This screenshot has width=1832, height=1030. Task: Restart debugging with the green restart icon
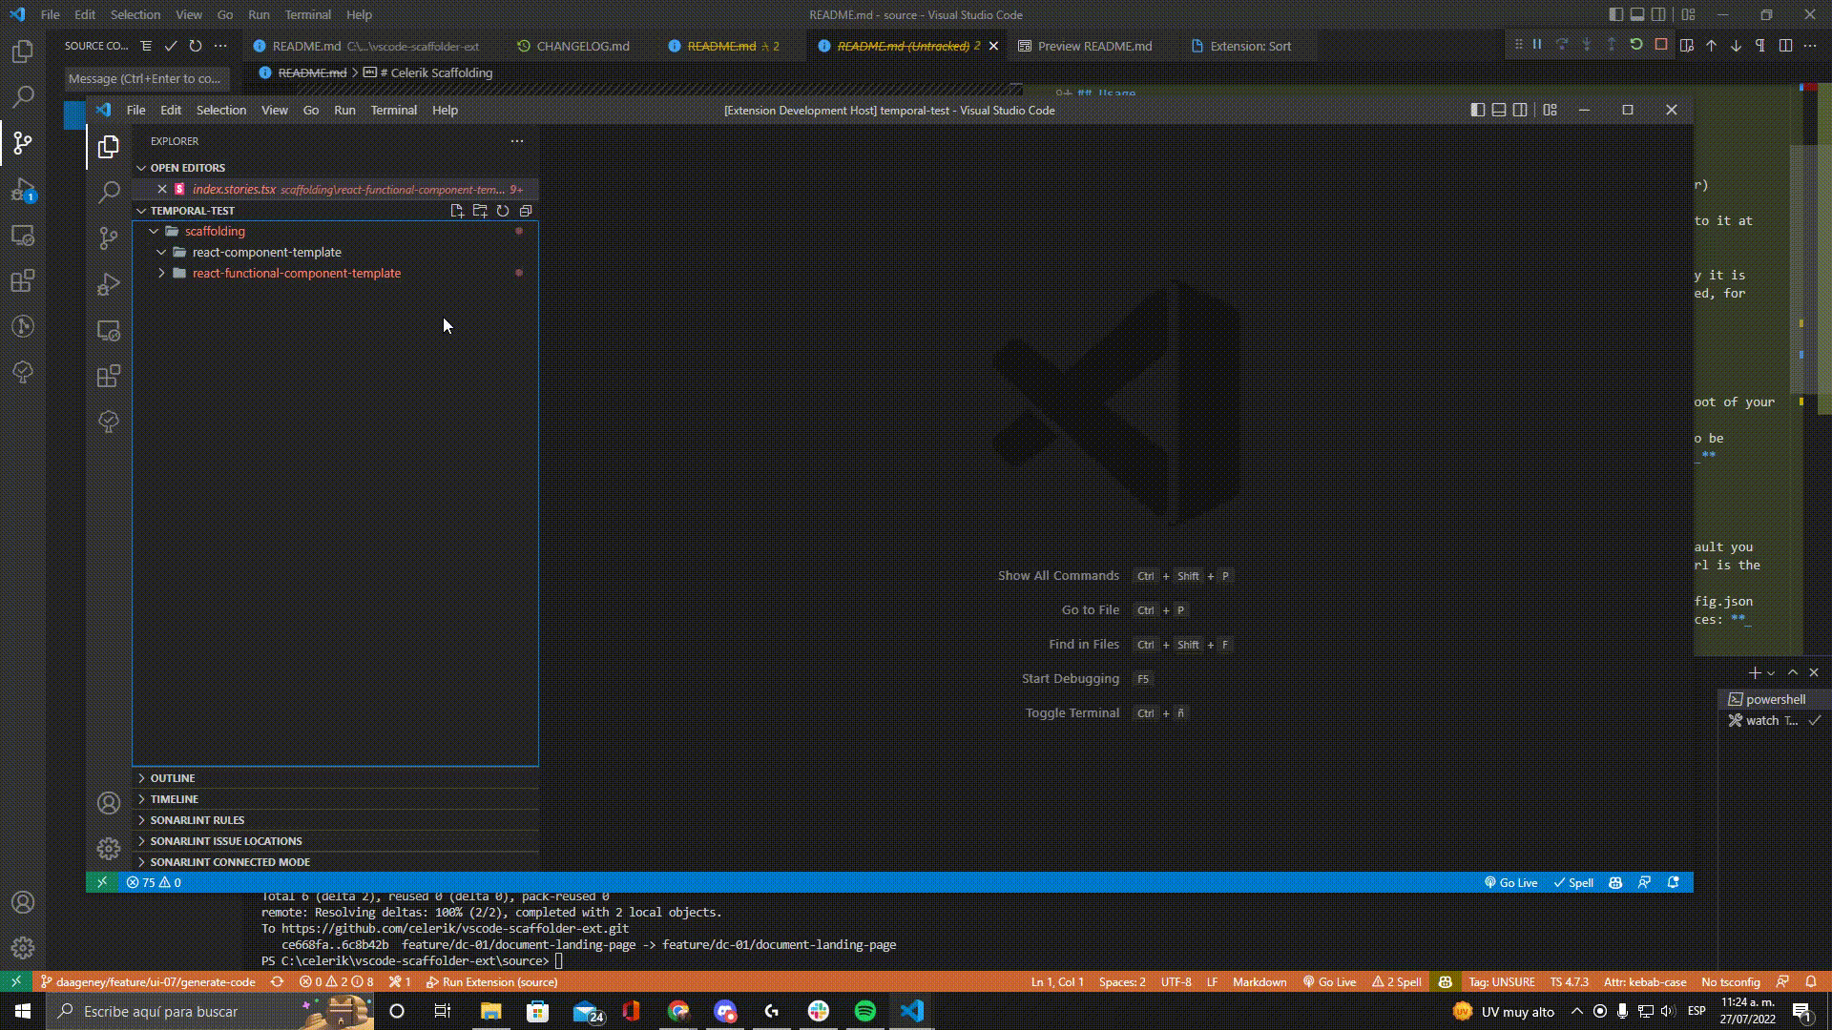click(x=1635, y=45)
